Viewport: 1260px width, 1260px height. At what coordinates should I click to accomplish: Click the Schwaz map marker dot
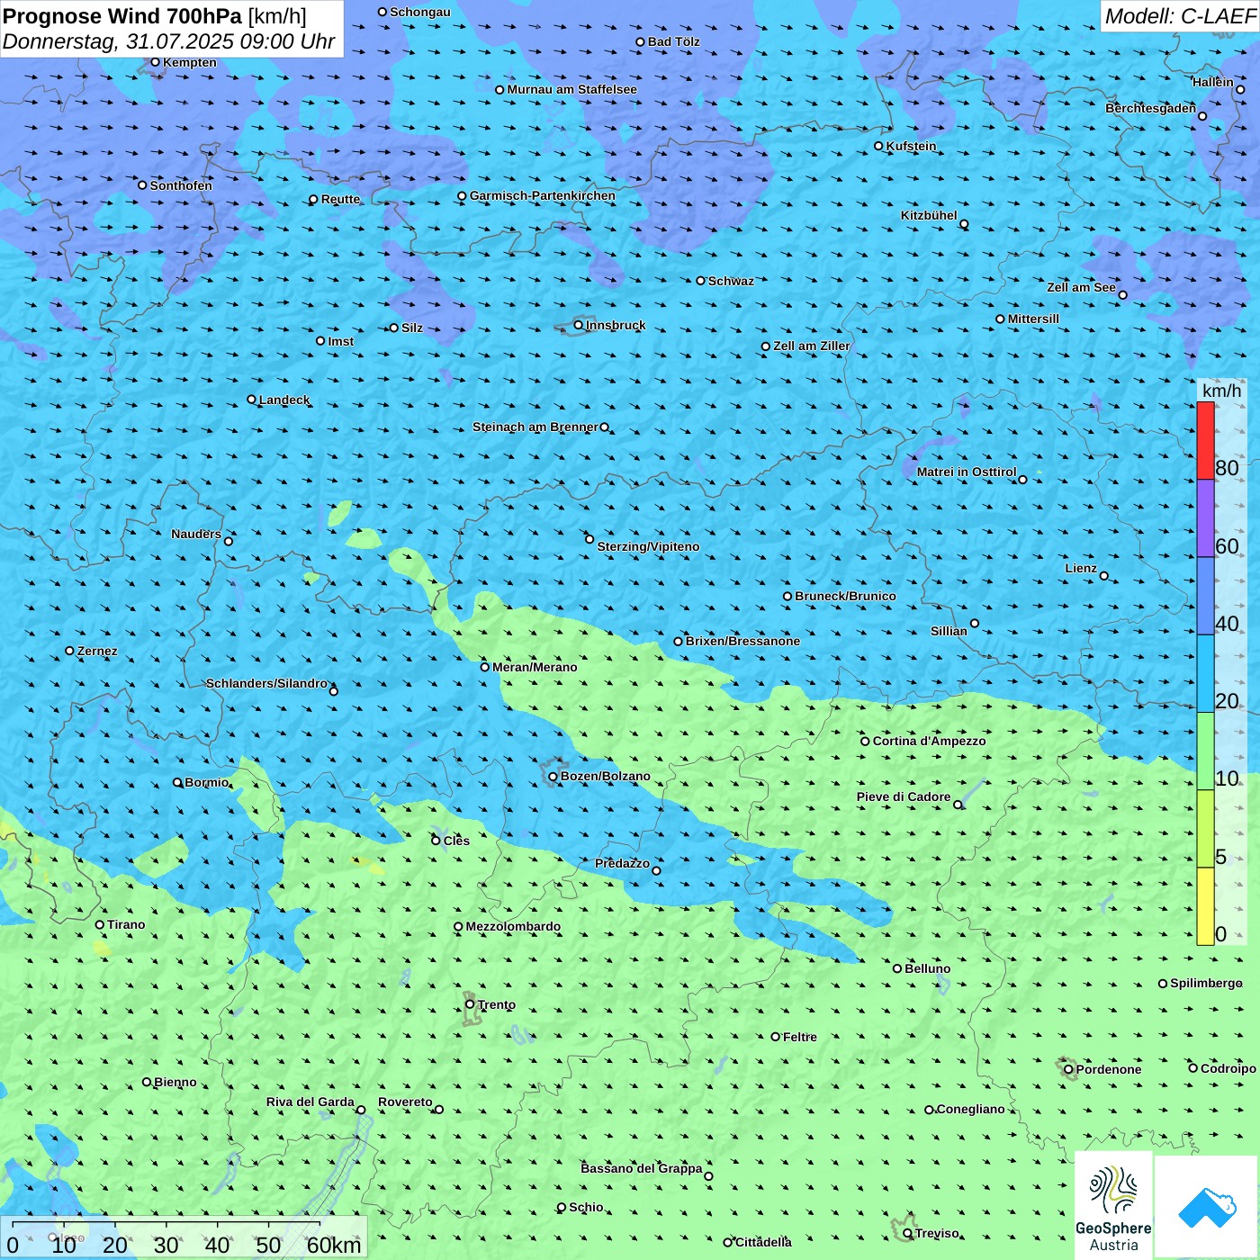coord(700,281)
